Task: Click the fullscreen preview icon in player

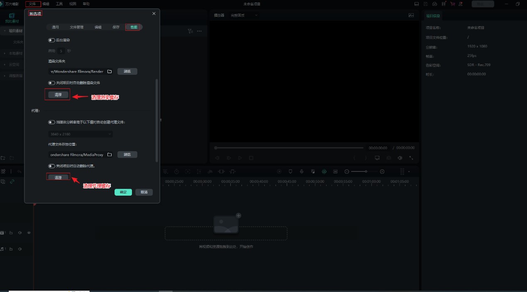Action: [411, 158]
